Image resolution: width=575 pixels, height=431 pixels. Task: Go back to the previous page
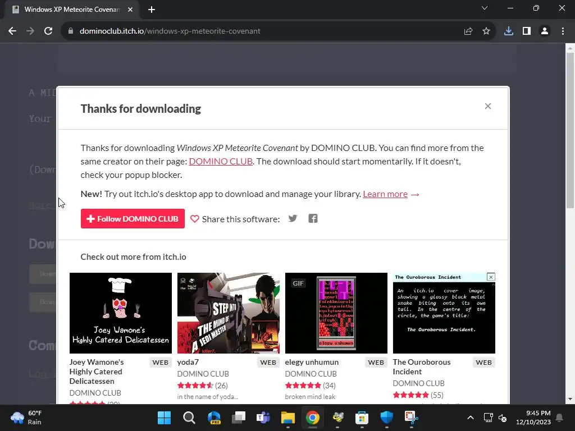pyautogui.click(x=12, y=31)
